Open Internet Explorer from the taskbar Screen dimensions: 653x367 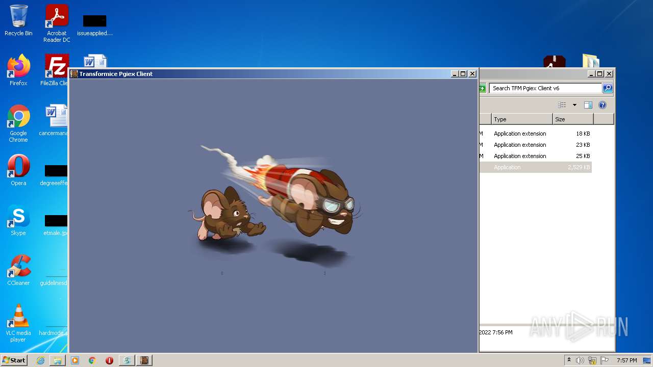(x=40, y=360)
